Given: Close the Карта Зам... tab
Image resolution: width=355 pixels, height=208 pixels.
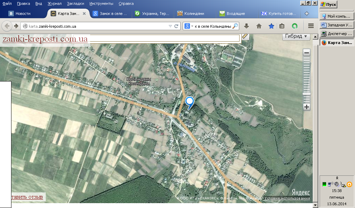Looking at the screenshot, I should [x=84, y=14].
